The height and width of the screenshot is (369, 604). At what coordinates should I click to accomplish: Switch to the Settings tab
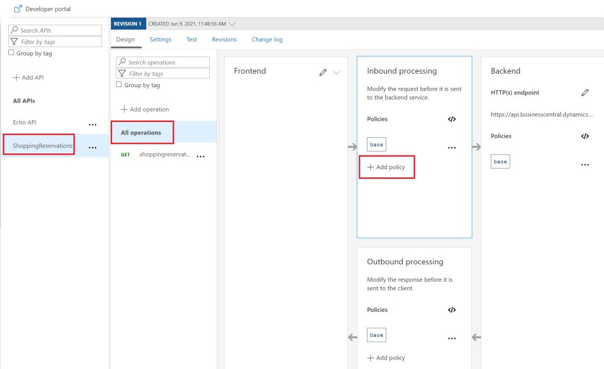(160, 39)
